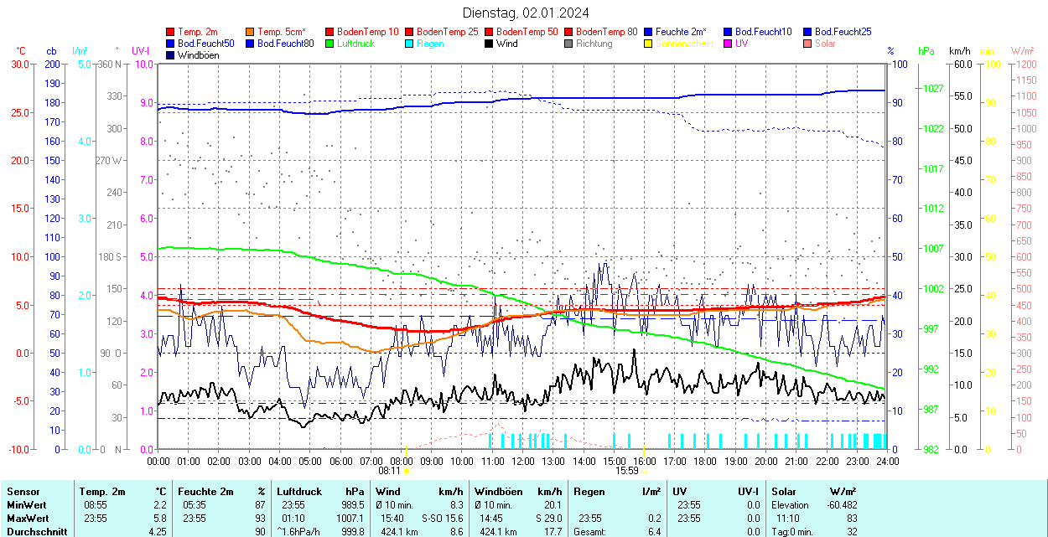
Task: Click the Solar legend label
Action: coord(825,44)
